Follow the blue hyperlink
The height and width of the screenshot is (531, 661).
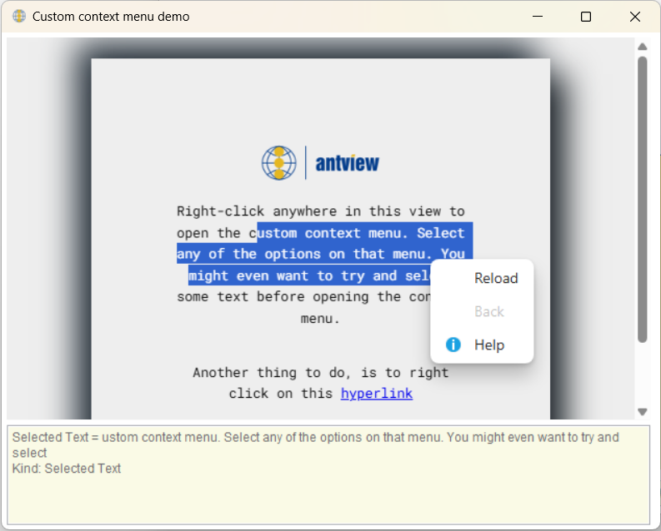click(x=376, y=394)
